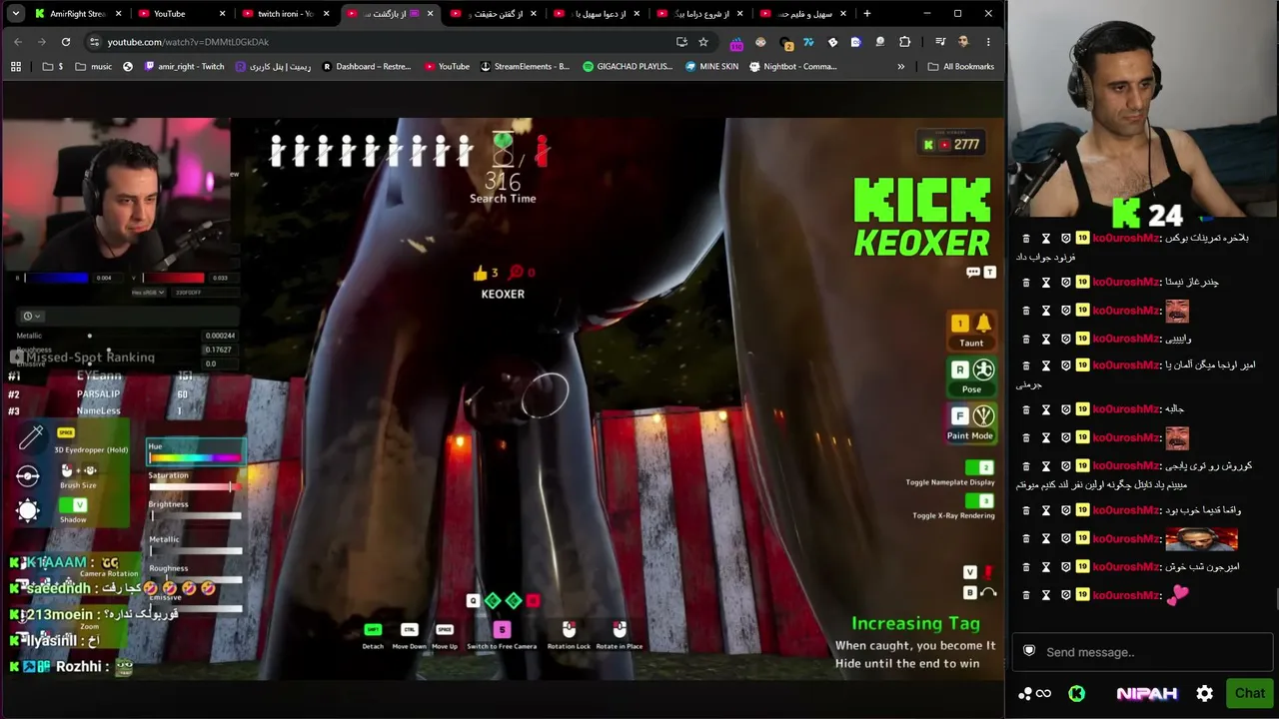Click the NIPAH logo button
This screenshot has width=1279, height=719.
click(1146, 693)
